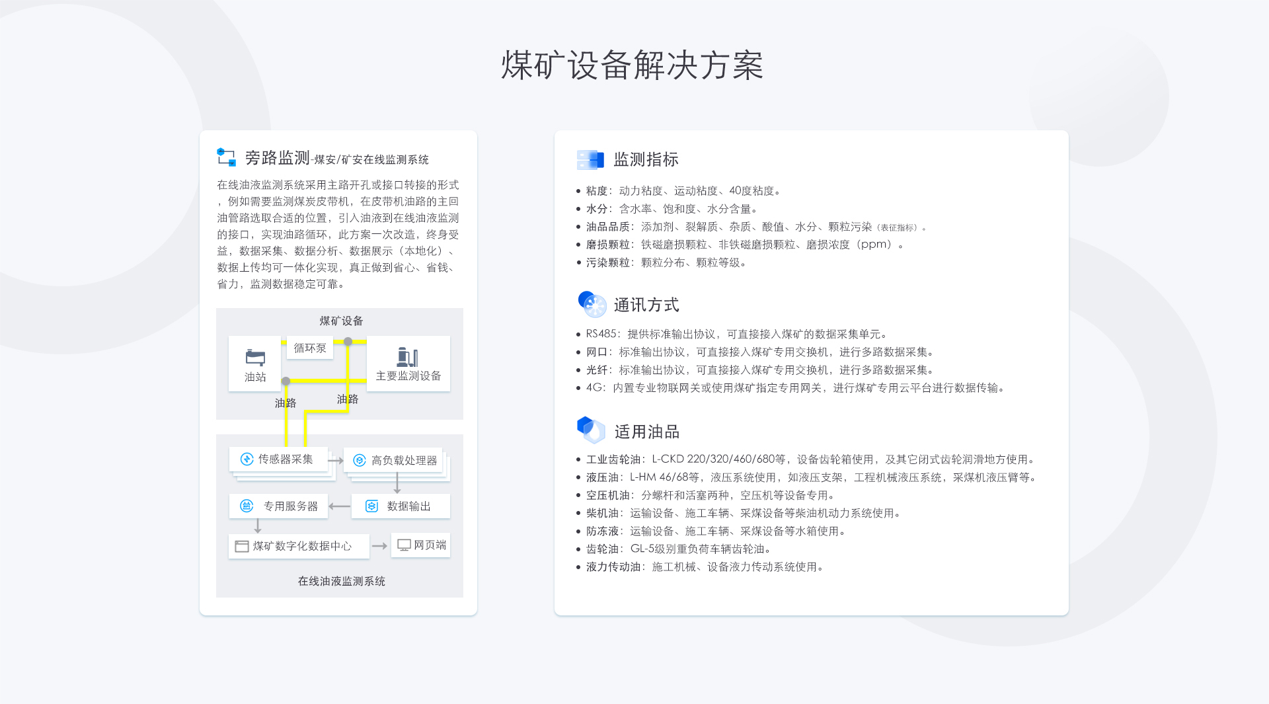Click the page title 煤矿设备解决方案
1269x704 pixels.
[x=633, y=65]
